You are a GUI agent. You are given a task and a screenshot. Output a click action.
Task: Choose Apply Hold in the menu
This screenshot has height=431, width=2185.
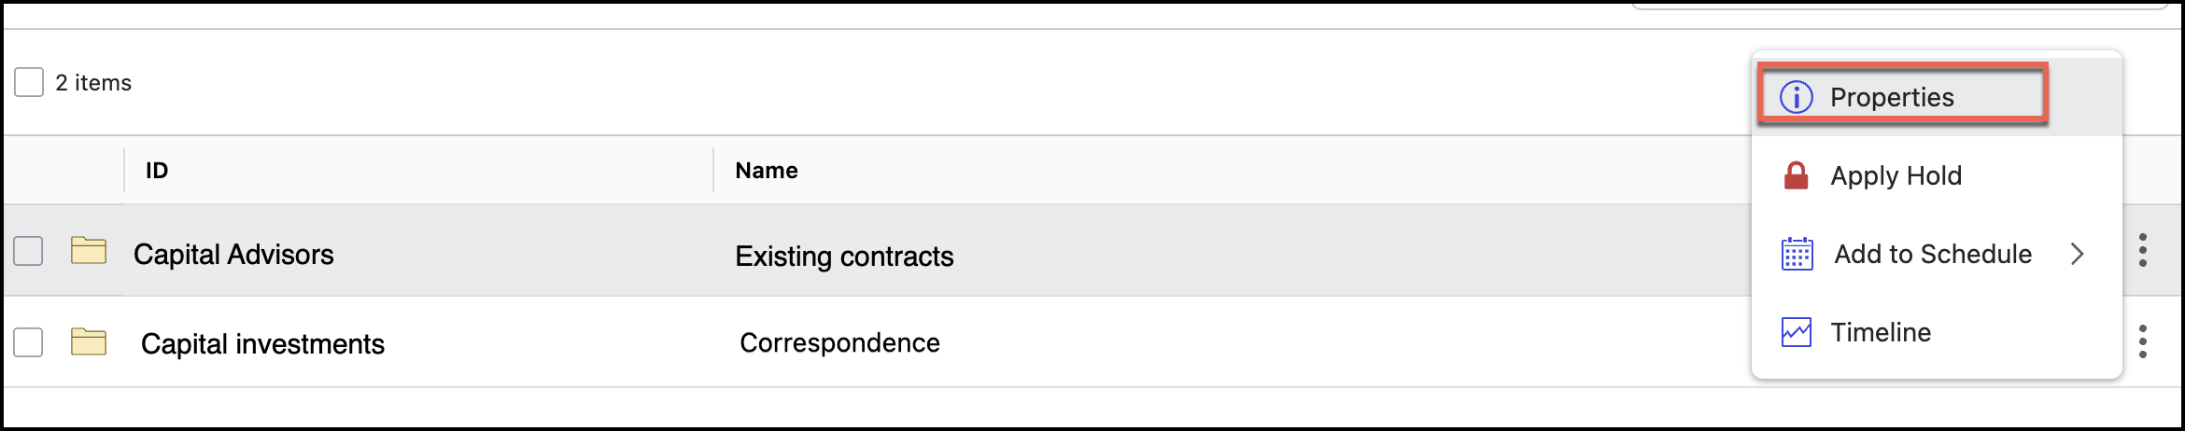(1896, 175)
